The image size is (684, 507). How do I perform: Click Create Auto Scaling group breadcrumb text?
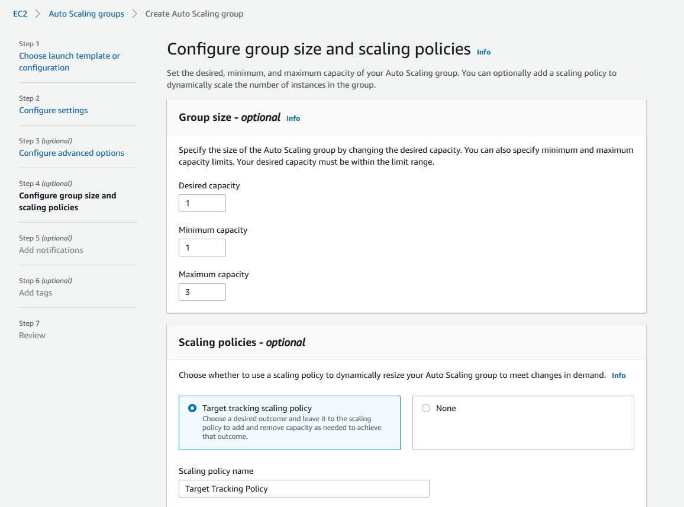(x=194, y=14)
